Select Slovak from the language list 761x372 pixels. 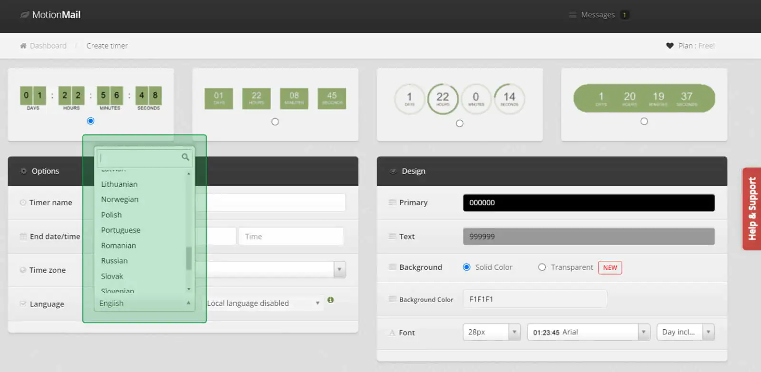112,276
